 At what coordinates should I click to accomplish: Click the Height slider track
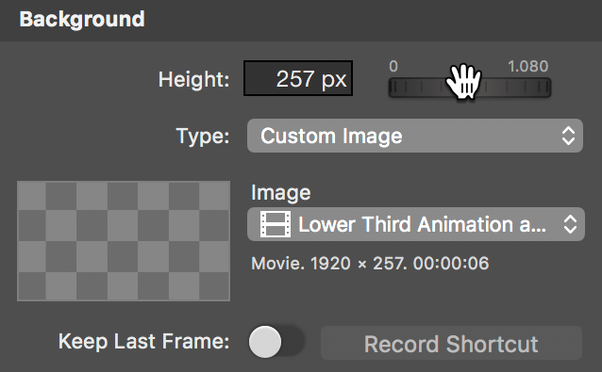(x=470, y=88)
